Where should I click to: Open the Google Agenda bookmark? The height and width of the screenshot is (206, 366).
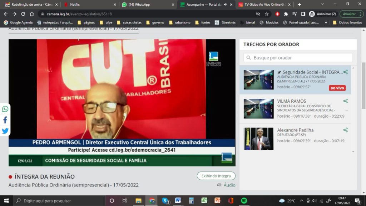18,22
